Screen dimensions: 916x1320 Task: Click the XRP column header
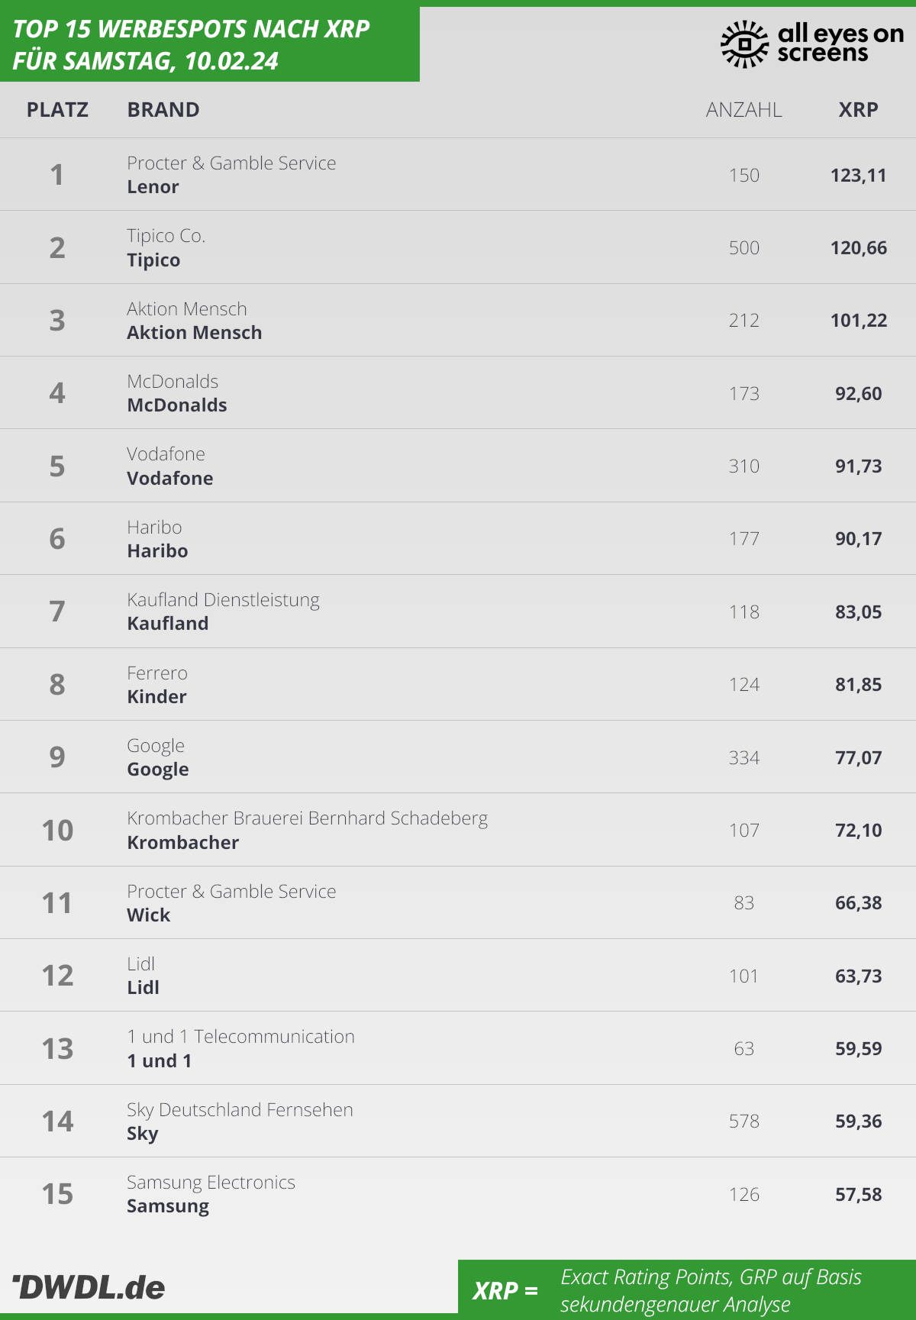858,110
